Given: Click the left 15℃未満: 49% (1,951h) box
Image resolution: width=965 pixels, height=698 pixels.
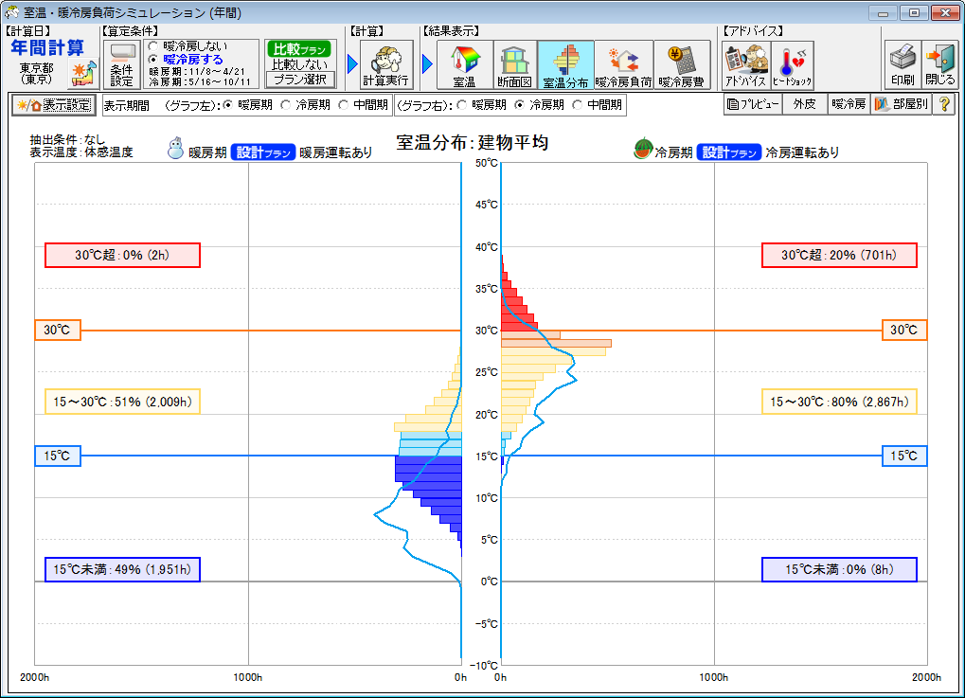Looking at the screenshot, I should point(122,569).
